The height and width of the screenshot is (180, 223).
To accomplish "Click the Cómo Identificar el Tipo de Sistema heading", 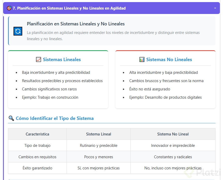I will [55, 118].
